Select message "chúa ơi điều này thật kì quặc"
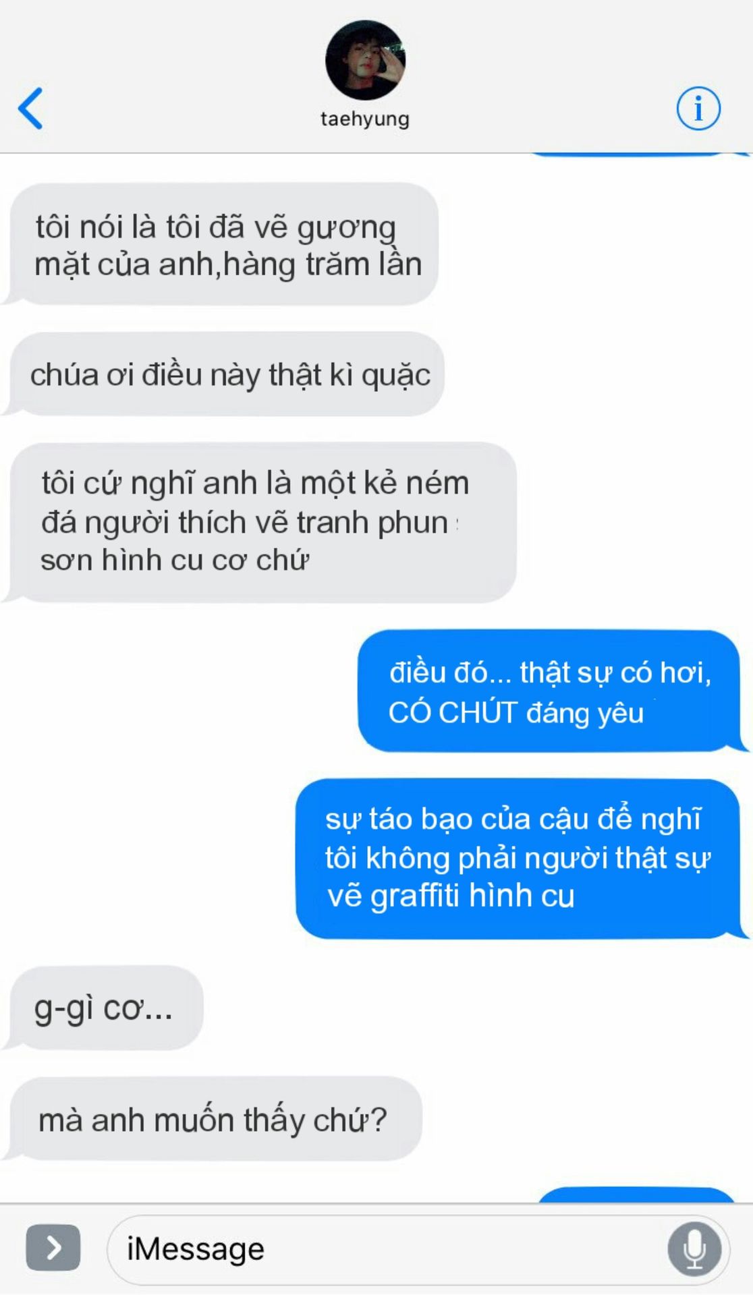 pyautogui.click(x=227, y=374)
